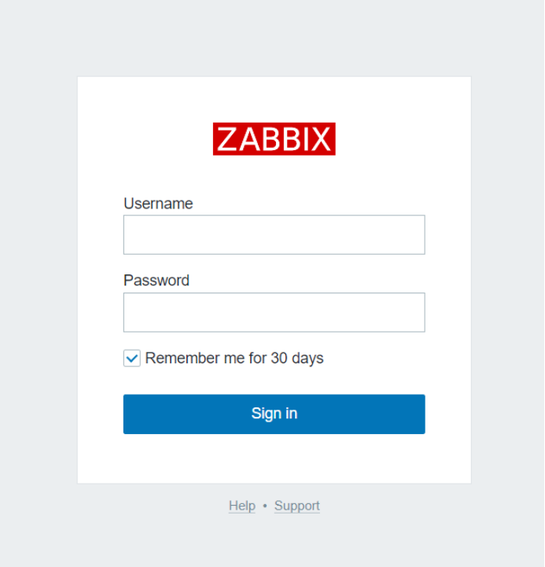Screen dimensions: 545x567
Task: Focus the Username input field
Action: 274,234
